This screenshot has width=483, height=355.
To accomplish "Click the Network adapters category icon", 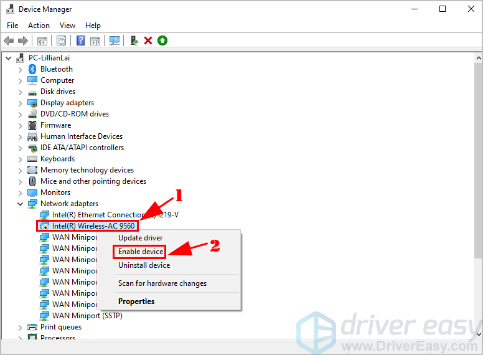I will point(32,204).
